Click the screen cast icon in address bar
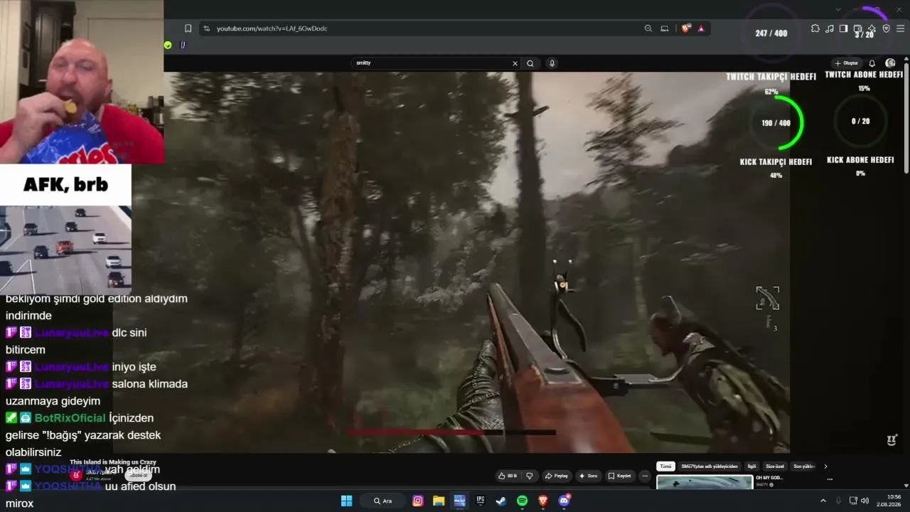 (x=665, y=28)
